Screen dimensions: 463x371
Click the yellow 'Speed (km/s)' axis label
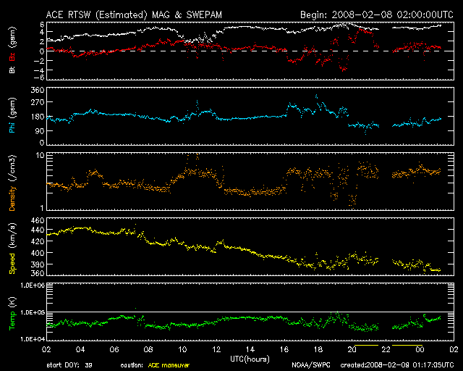[x=12, y=249]
